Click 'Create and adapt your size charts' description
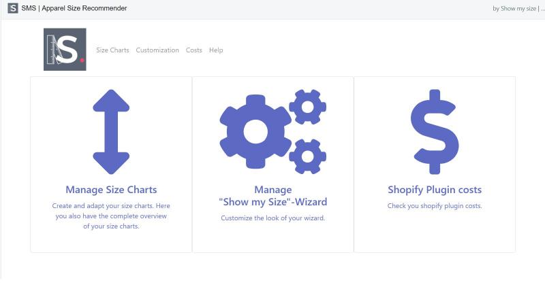The image size is (545, 306). pos(111,216)
